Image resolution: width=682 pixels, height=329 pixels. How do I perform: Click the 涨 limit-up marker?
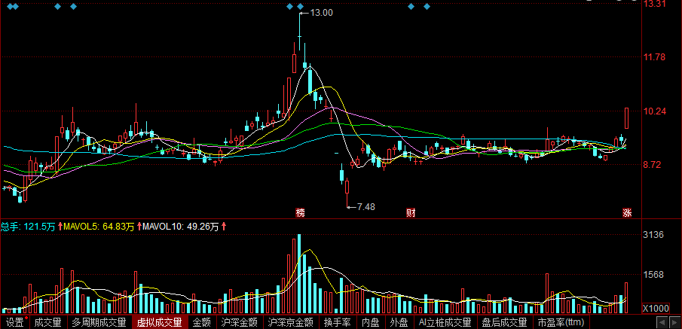coord(627,212)
